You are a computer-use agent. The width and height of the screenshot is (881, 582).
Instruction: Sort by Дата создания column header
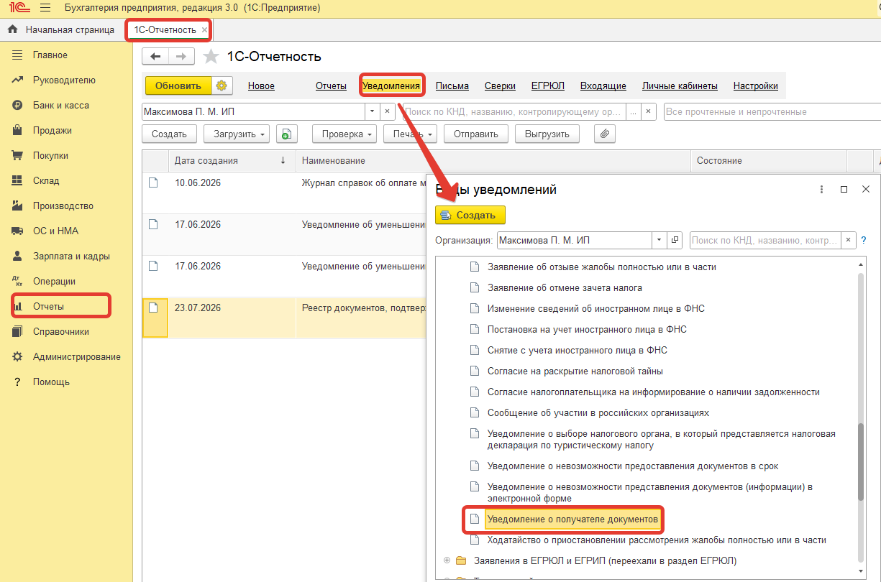pos(232,161)
